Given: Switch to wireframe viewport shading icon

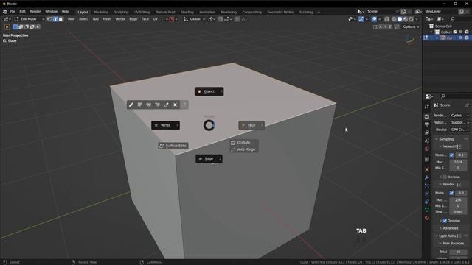Looking at the screenshot, I should tap(394, 19).
